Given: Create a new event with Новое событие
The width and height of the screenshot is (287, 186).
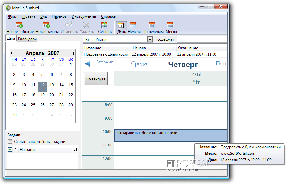Looking at the screenshot, I should 20,27.
